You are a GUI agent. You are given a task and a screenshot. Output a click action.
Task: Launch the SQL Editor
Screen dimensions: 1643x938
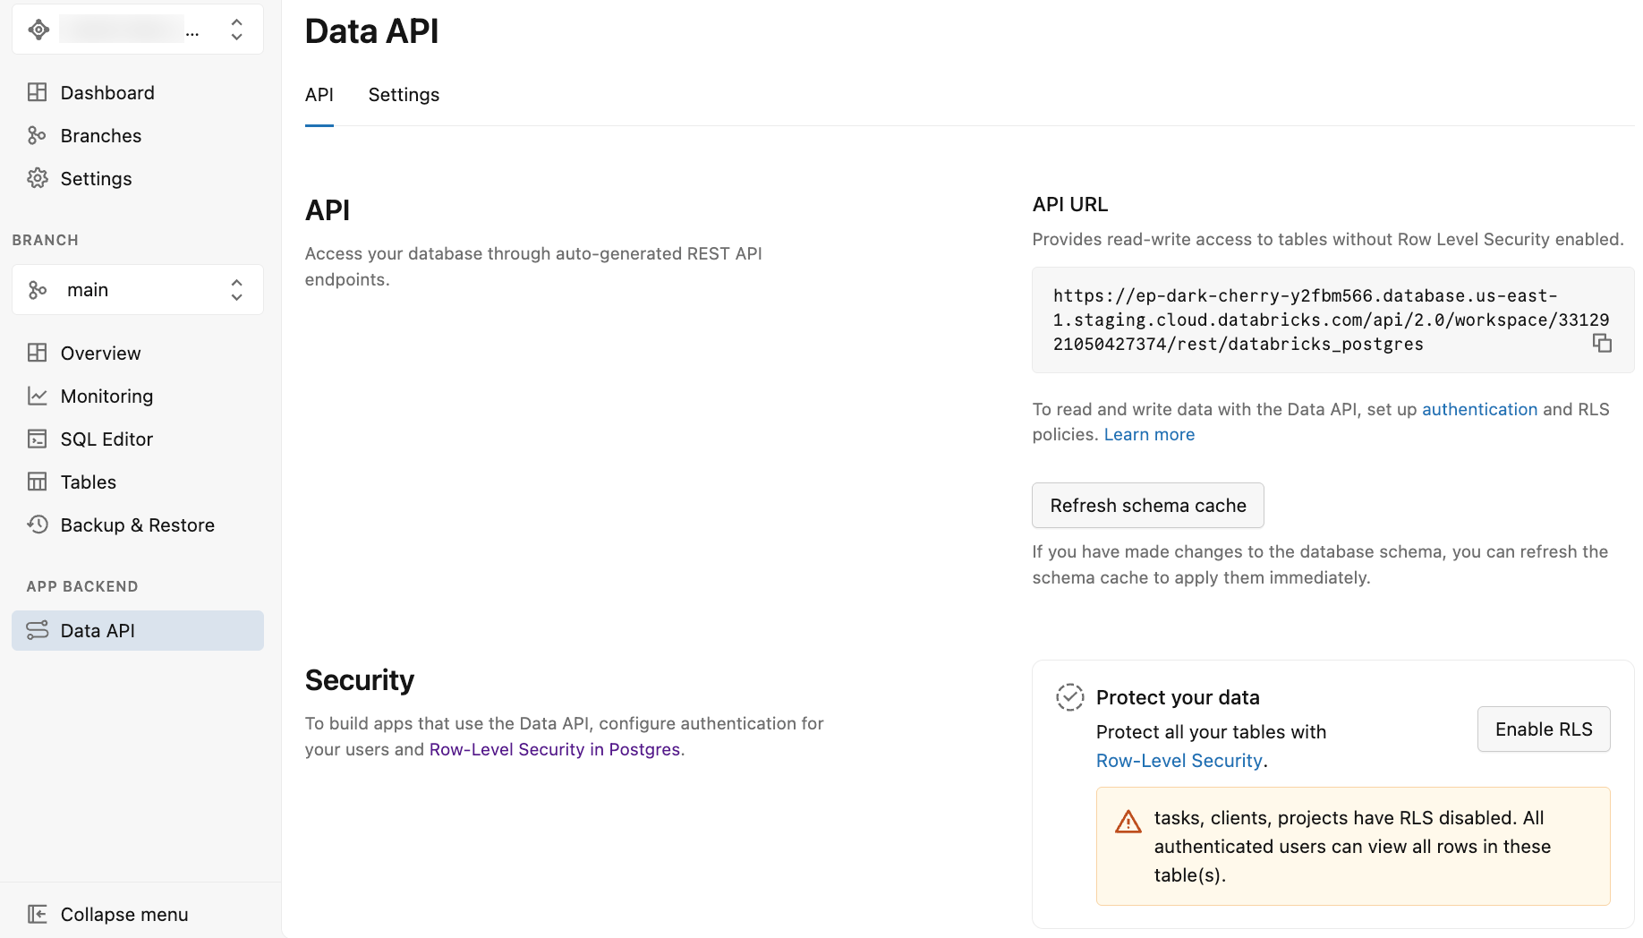coord(106,439)
